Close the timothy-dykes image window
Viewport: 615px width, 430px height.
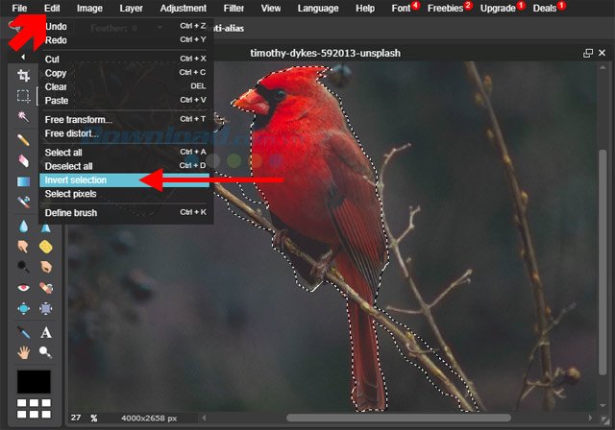pyautogui.click(x=603, y=53)
